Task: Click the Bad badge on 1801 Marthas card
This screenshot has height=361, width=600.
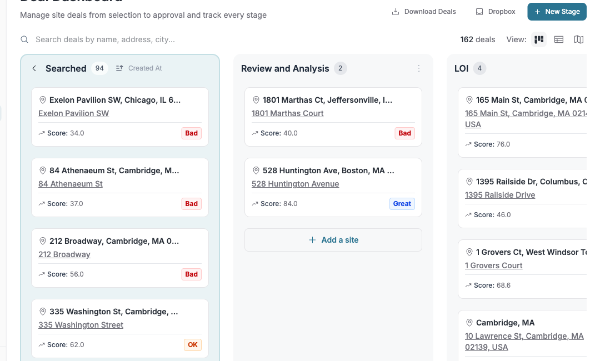Action: [404, 133]
